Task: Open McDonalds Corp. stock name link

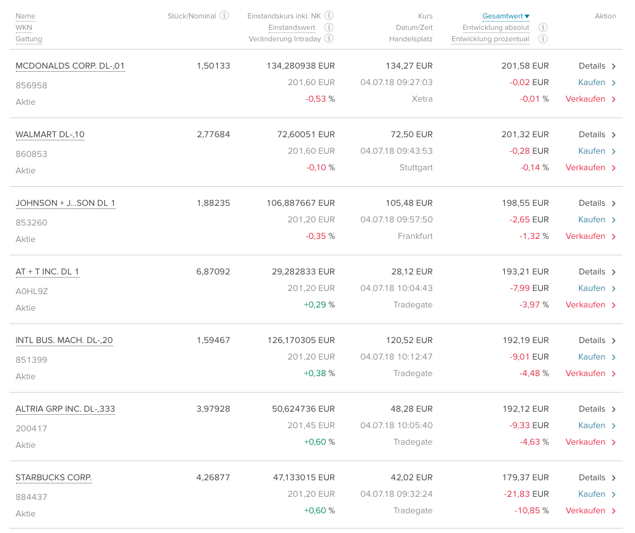Action: pyautogui.click(x=70, y=66)
